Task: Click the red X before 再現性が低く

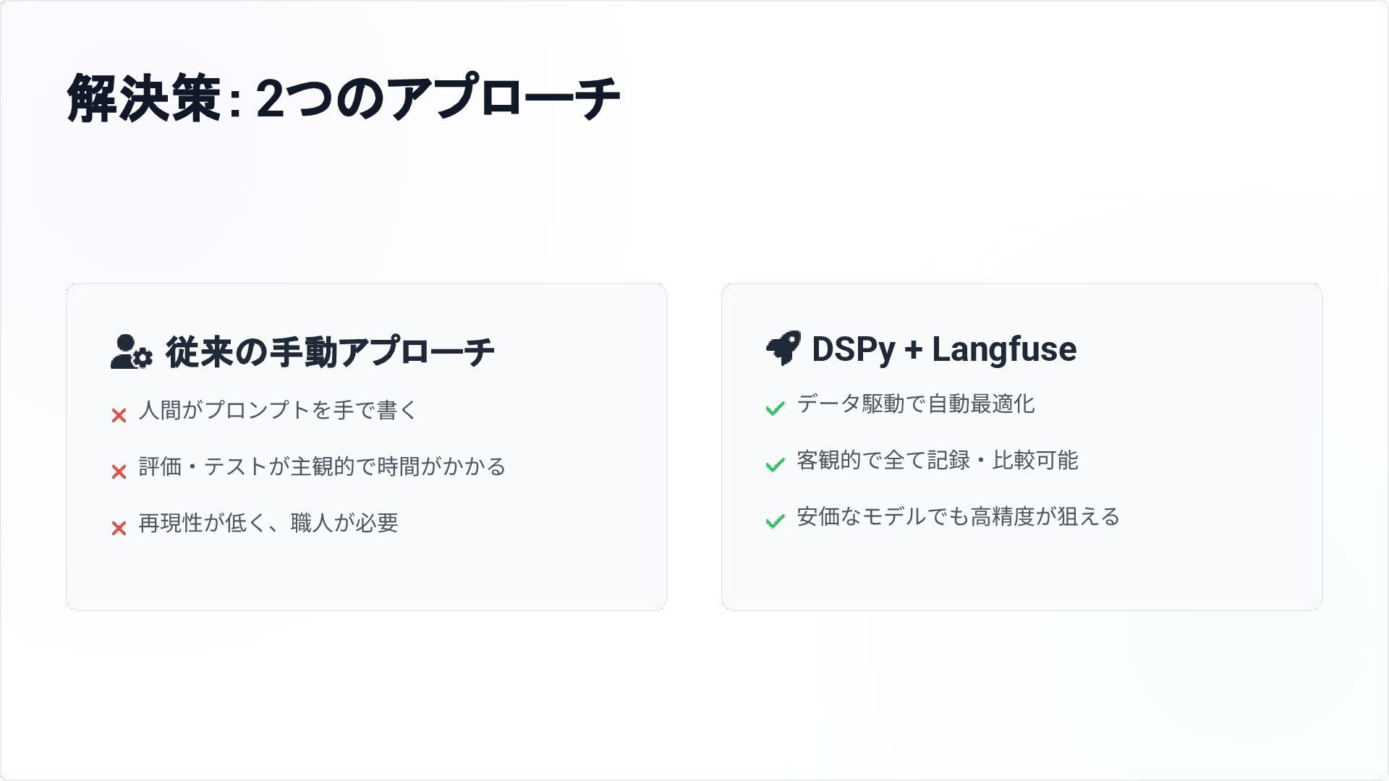Action: point(119,528)
